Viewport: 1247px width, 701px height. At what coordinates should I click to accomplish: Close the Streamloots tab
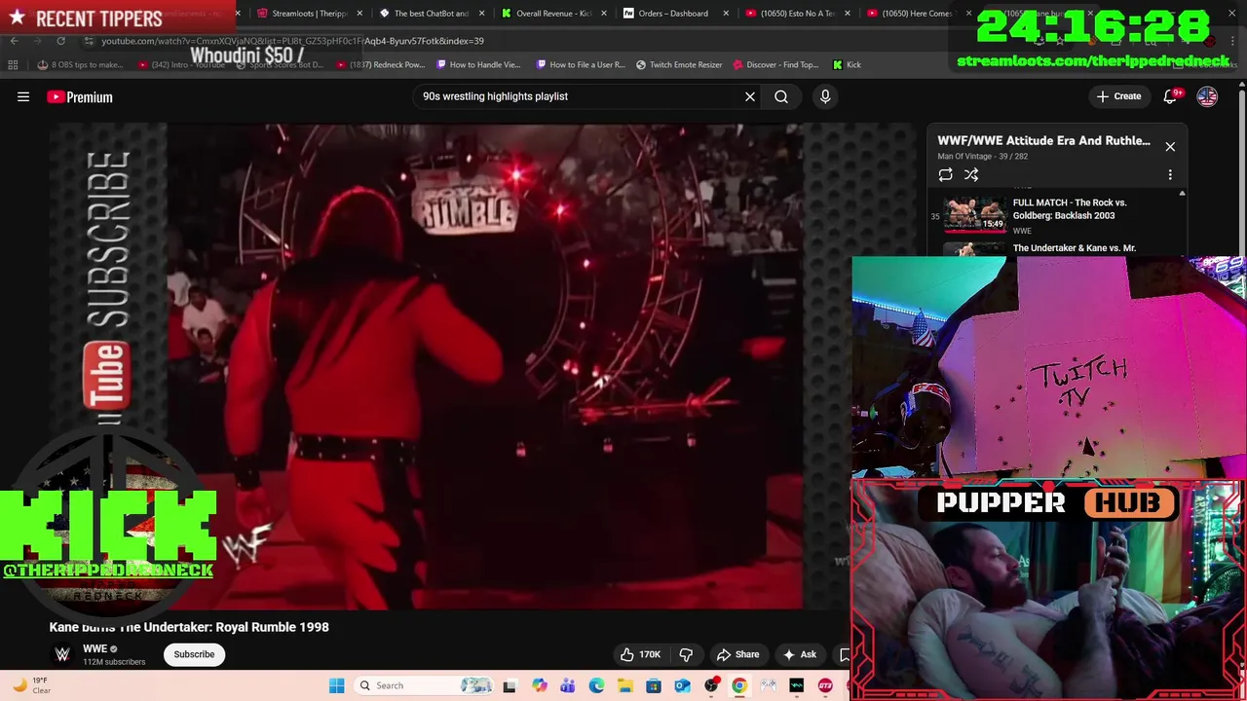click(360, 14)
